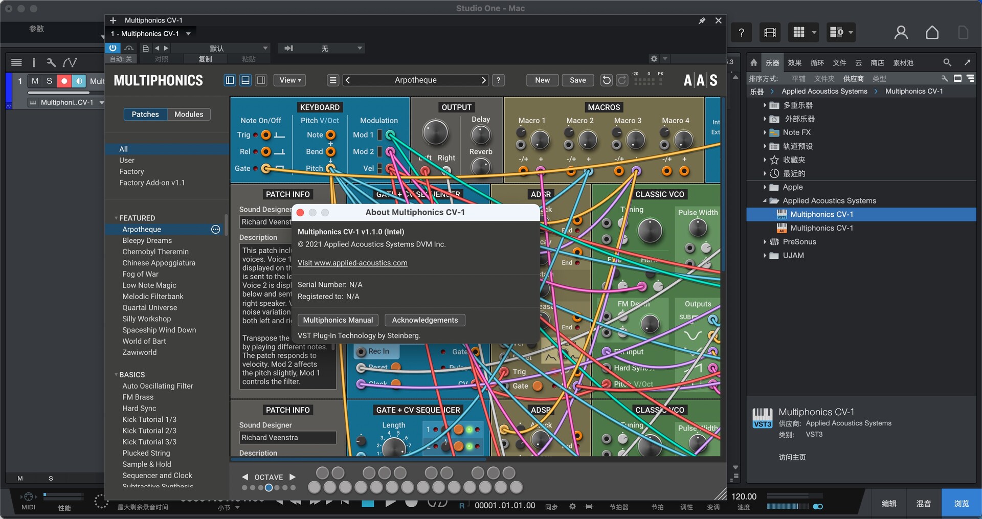Open the Multiphonics Manual button
This screenshot has height=519, width=982.
[338, 320]
